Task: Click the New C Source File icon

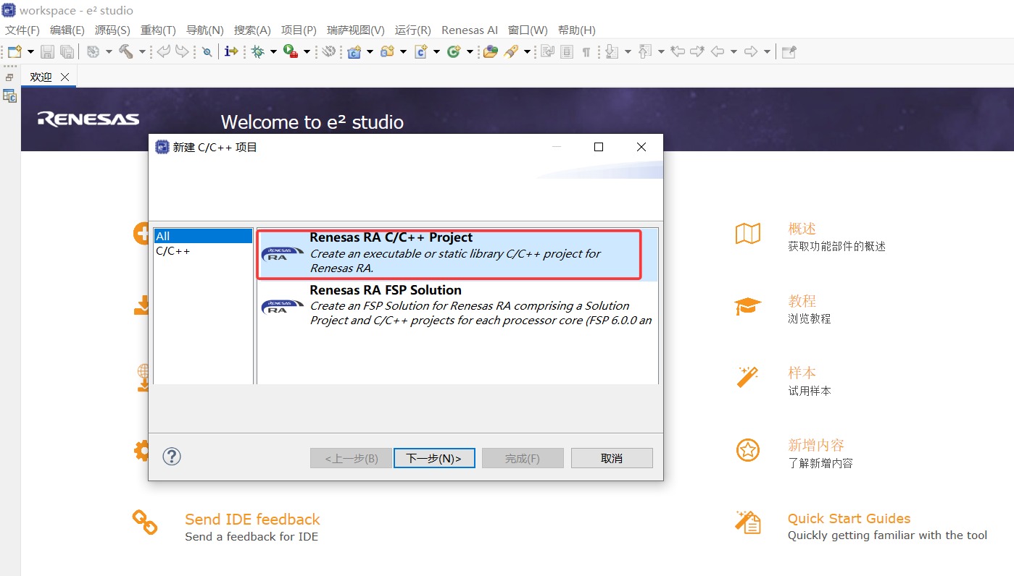Action: click(x=420, y=51)
